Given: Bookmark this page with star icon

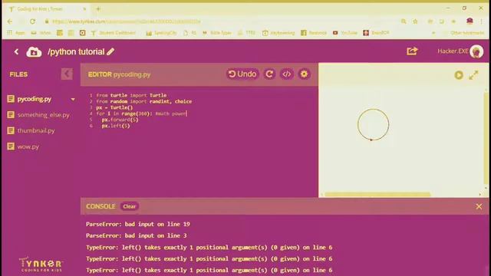Looking at the screenshot, I should click(415, 21).
